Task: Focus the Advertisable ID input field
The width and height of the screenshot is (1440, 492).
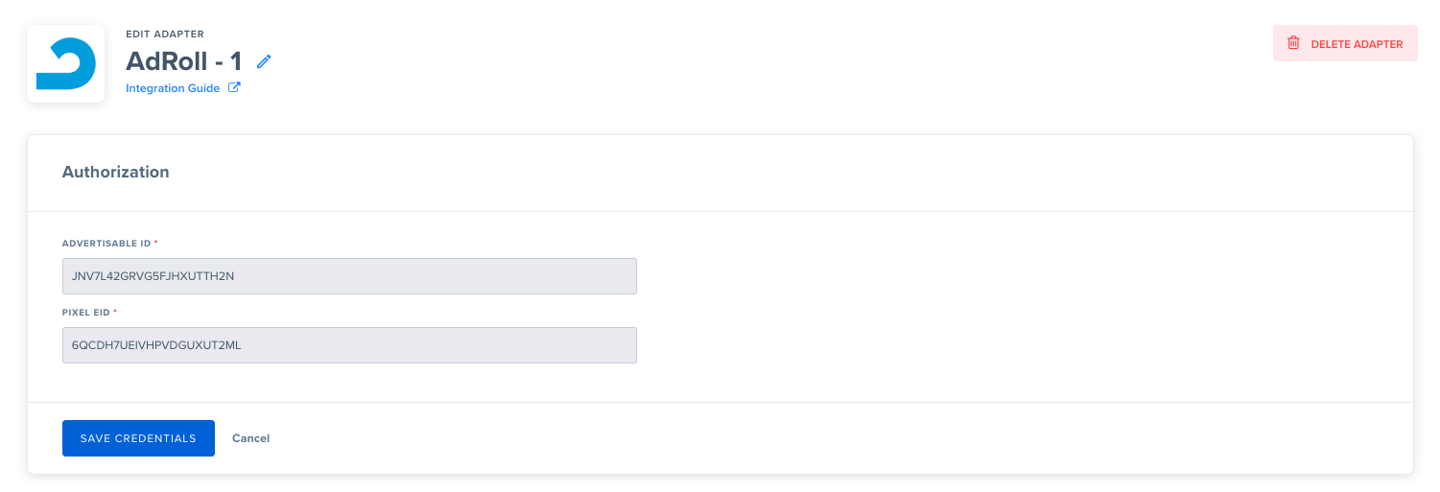Action: 349,276
